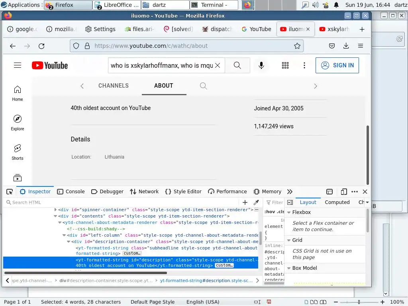Open the Firefox downloads panel
The width and height of the screenshot is (408, 306).
pyautogui.click(x=346, y=46)
